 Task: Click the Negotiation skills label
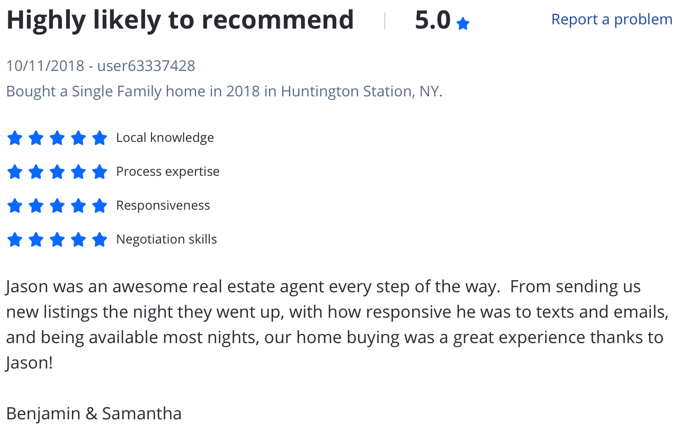[x=166, y=239]
